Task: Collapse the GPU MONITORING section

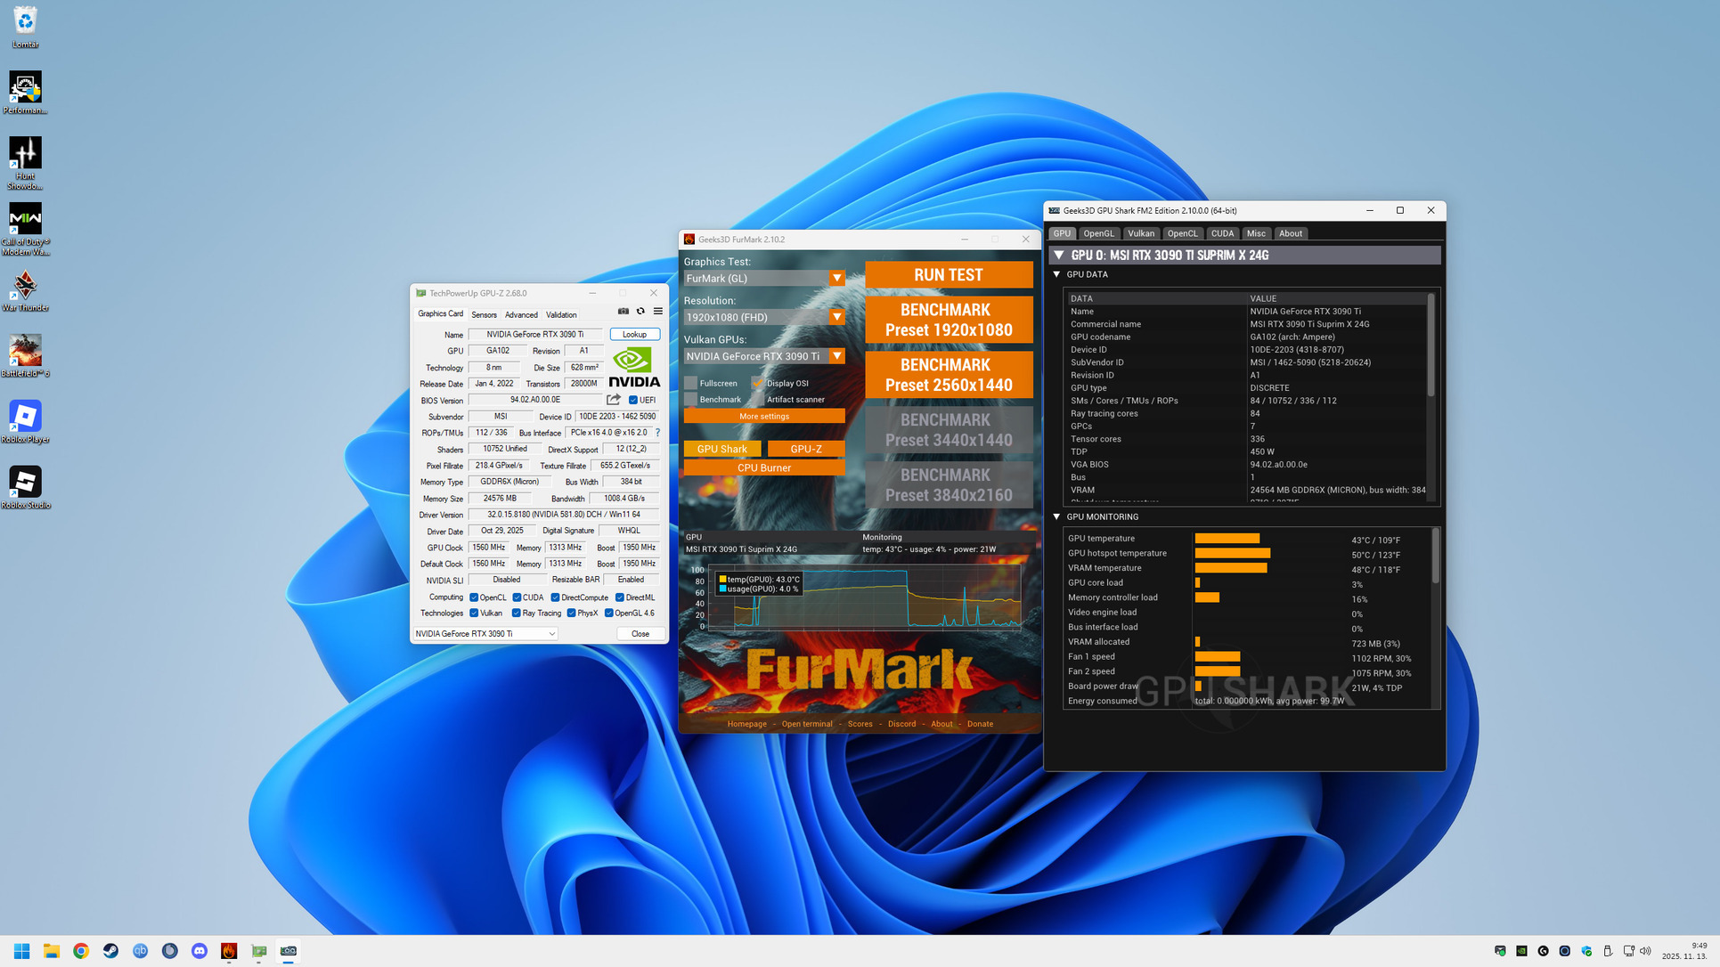Action: pyautogui.click(x=1056, y=517)
